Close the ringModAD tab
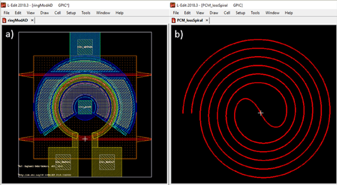 click(32, 21)
